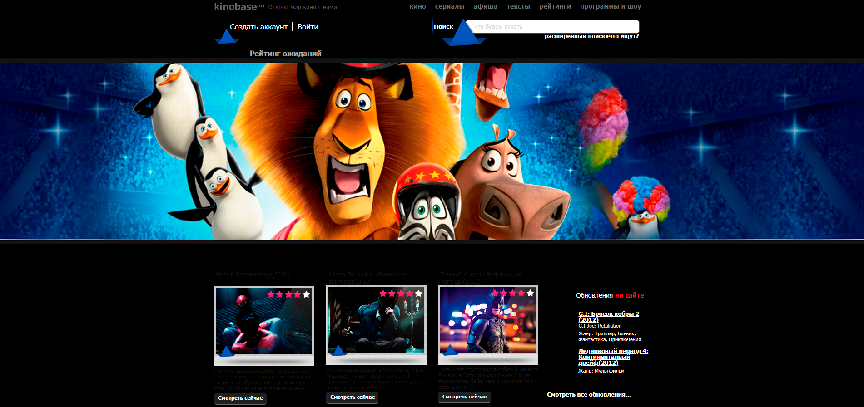Click the Войти login link
864x407 pixels.
(x=308, y=27)
